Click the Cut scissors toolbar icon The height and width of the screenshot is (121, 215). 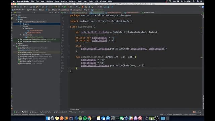click(31, 7)
